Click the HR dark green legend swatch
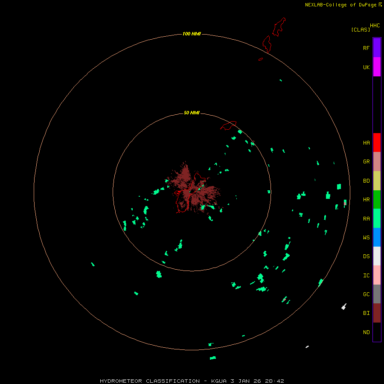Viewport: 384px width, 384px height. pyautogui.click(x=377, y=200)
